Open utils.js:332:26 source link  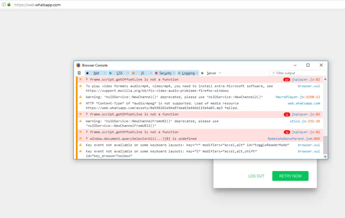coord(305,121)
